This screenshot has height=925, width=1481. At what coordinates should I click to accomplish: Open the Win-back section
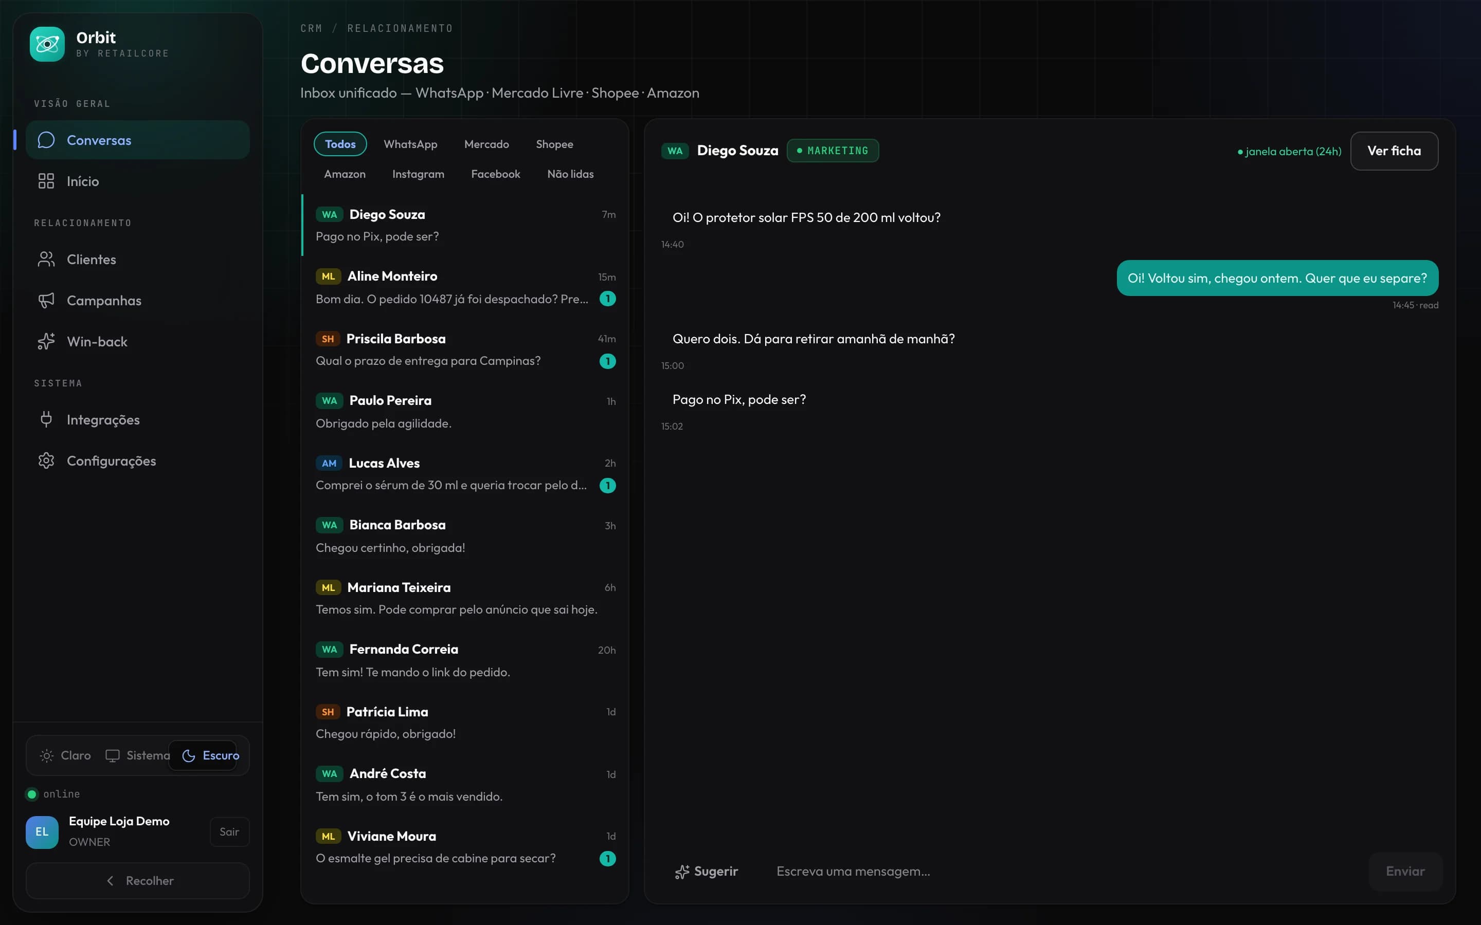click(x=138, y=341)
